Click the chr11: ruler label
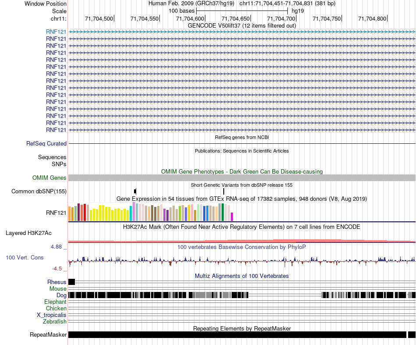416x345 pixels. tap(59, 19)
